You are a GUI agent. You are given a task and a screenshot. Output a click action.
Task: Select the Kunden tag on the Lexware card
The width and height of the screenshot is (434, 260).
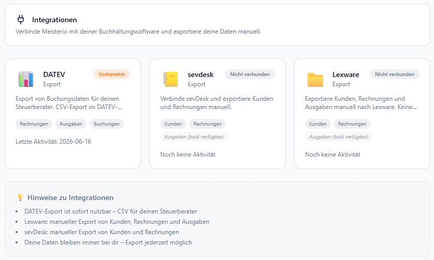pos(318,124)
